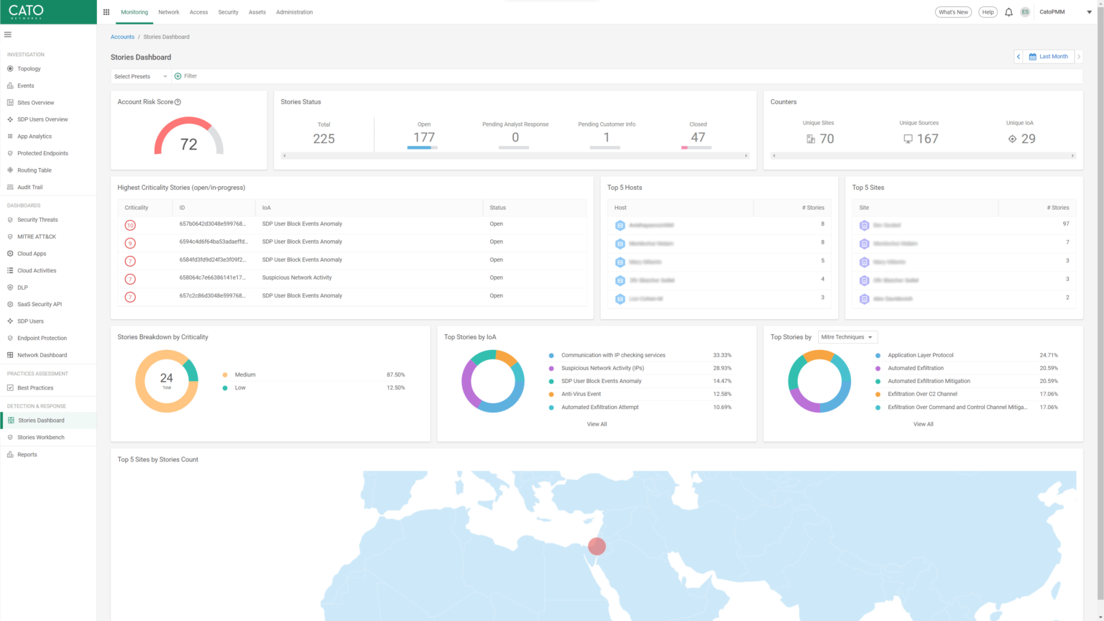Open the apps grid launcher
The height and width of the screenshot is (621, 1104).
click(106, 11)
